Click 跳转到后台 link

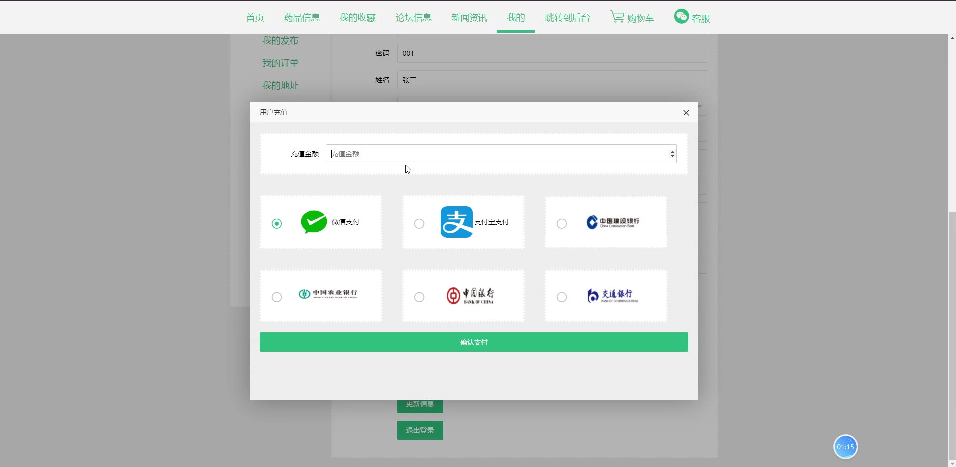tap(567, 18)
